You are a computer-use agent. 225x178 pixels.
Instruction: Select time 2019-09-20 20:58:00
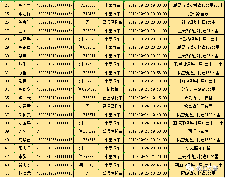pos(148,73)
